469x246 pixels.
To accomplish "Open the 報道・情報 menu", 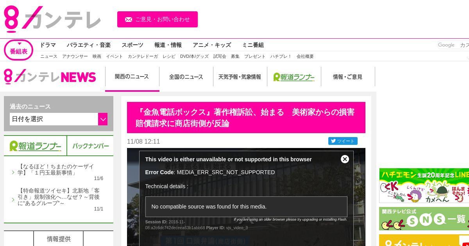I will 168,45.
